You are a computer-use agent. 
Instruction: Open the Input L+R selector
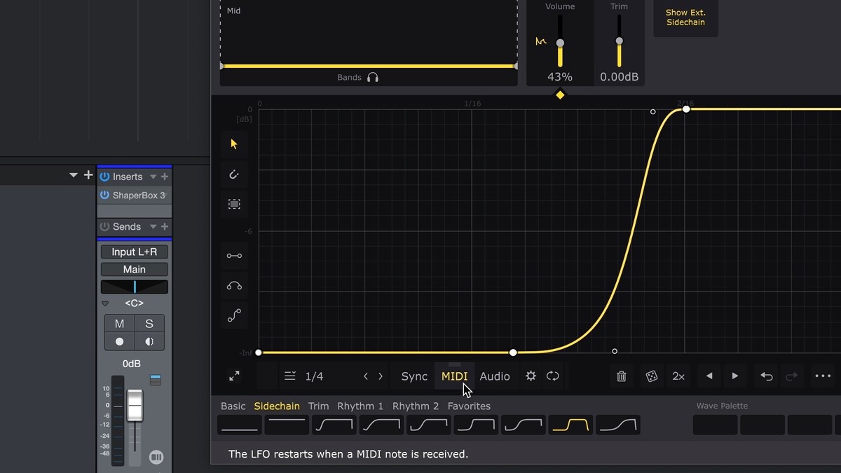[x=134, y=252]
